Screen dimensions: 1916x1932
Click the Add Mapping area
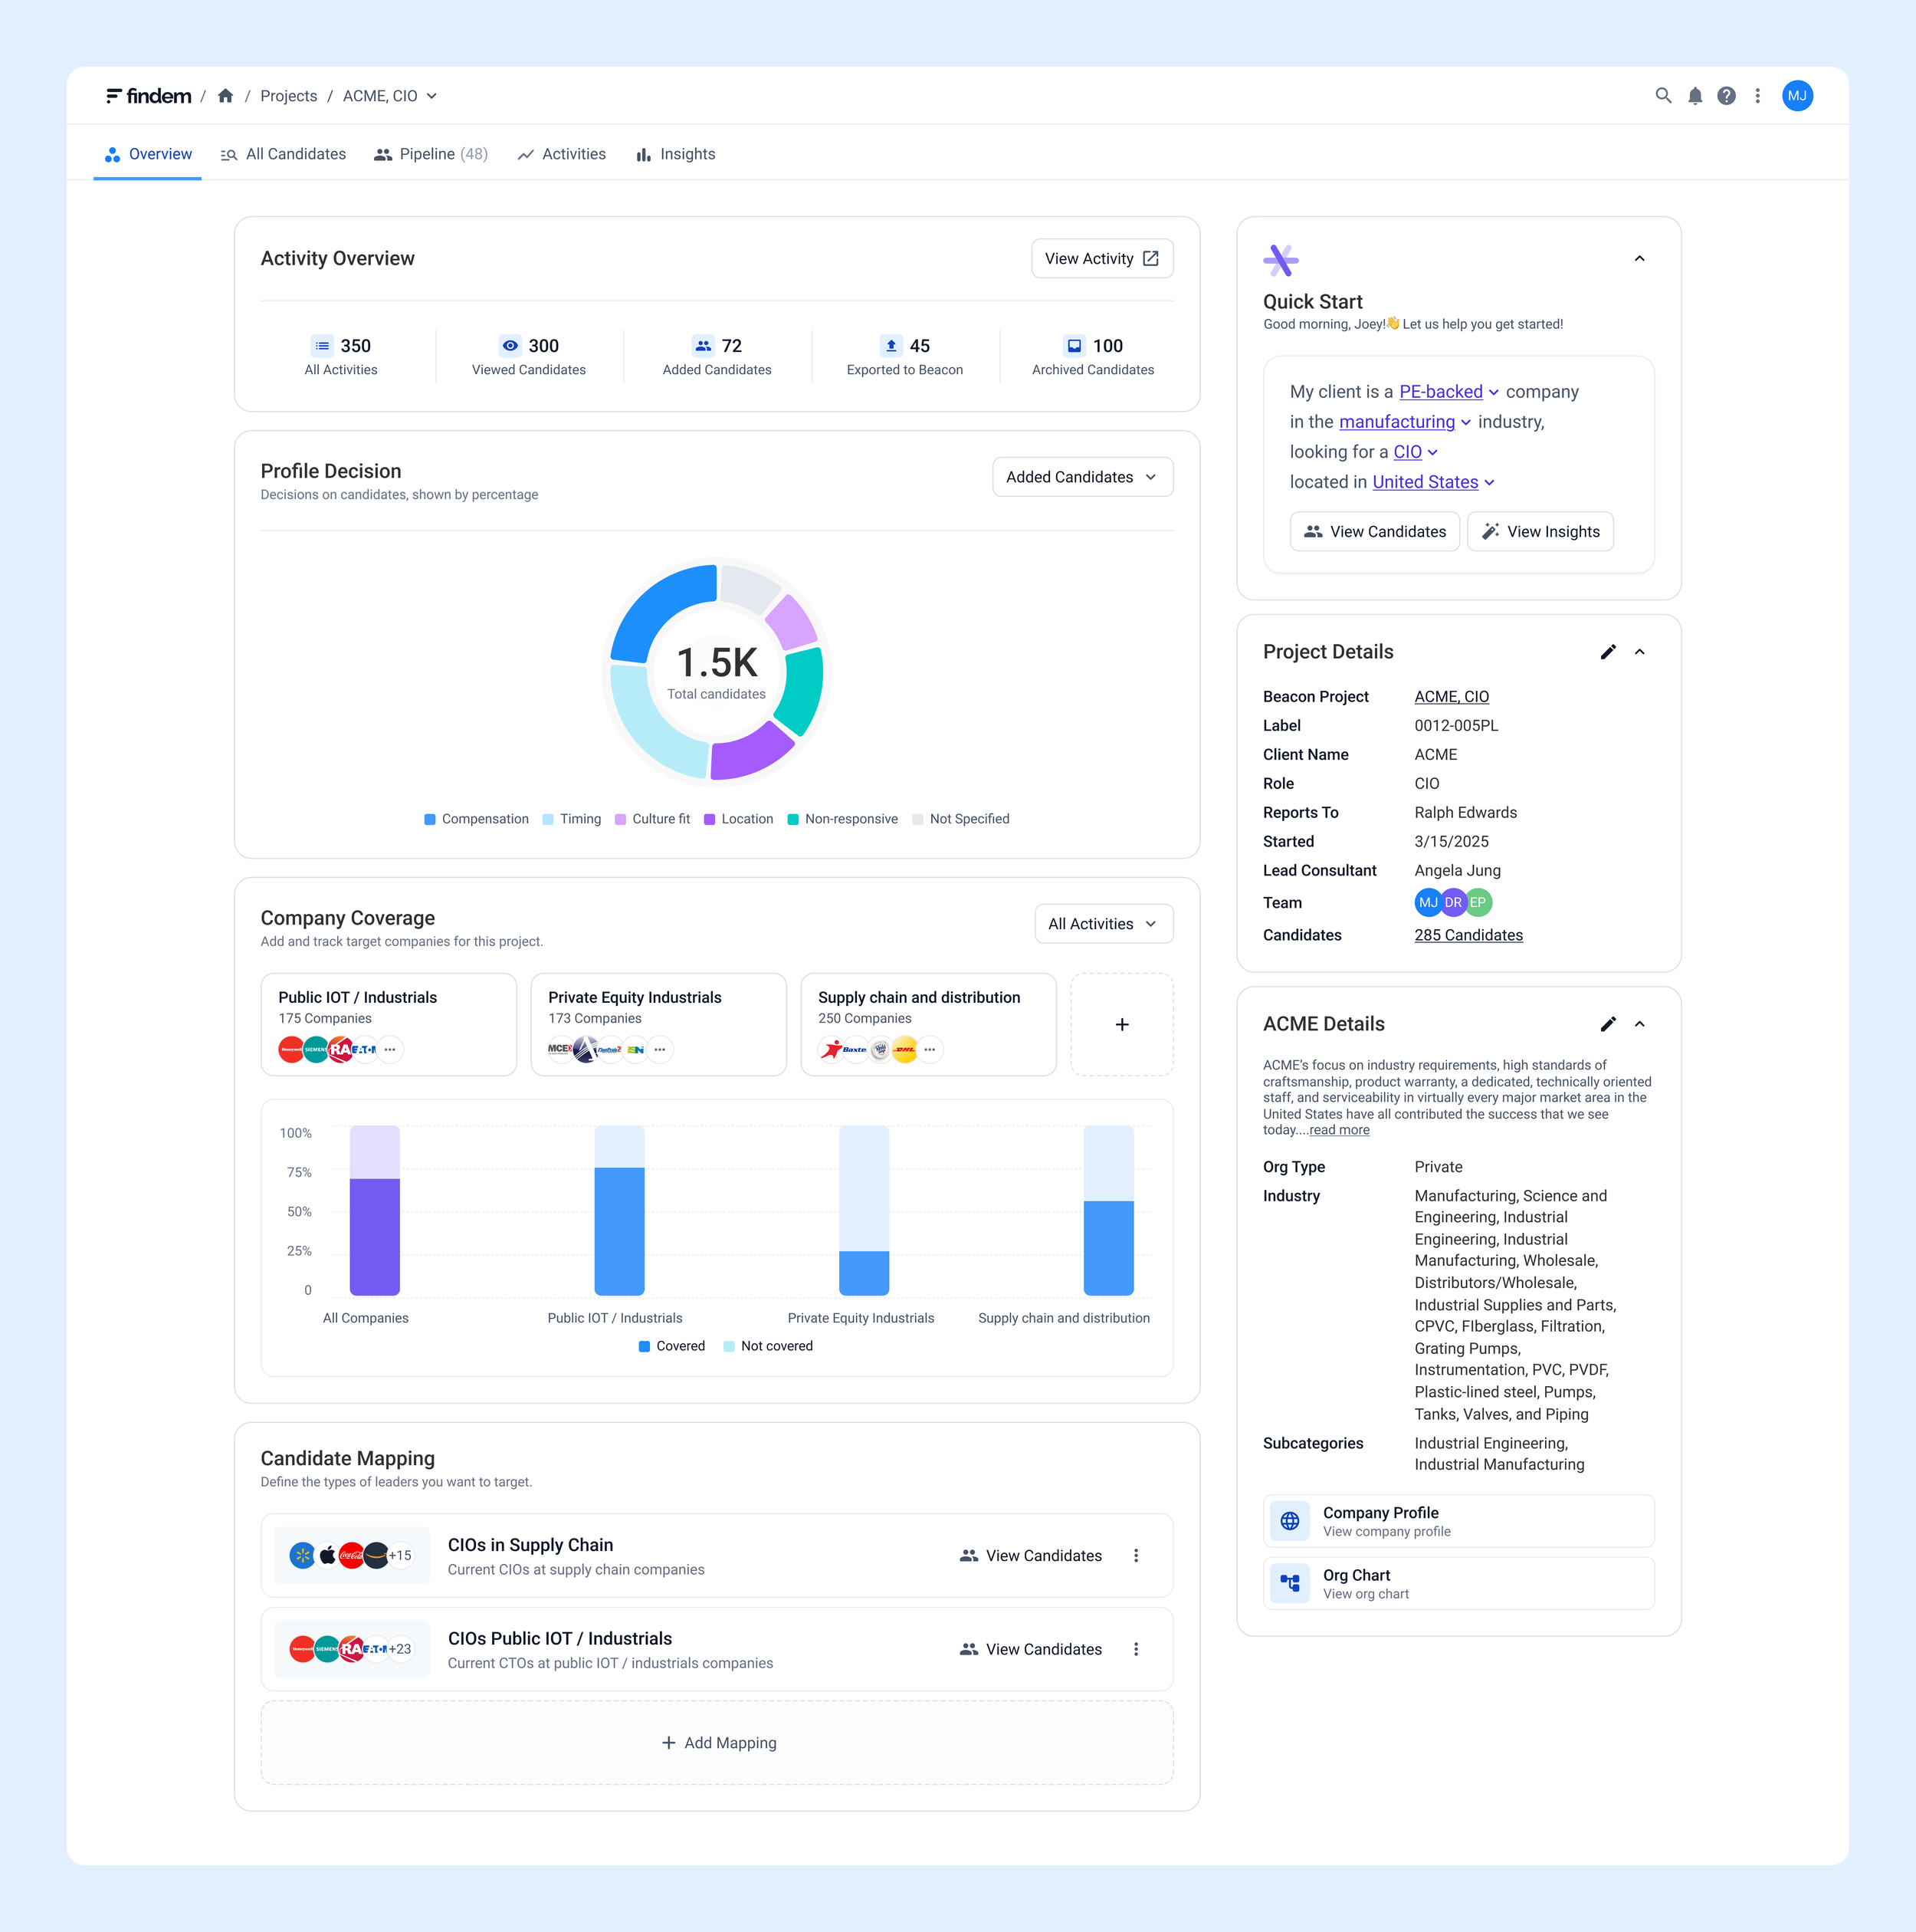717,1743
